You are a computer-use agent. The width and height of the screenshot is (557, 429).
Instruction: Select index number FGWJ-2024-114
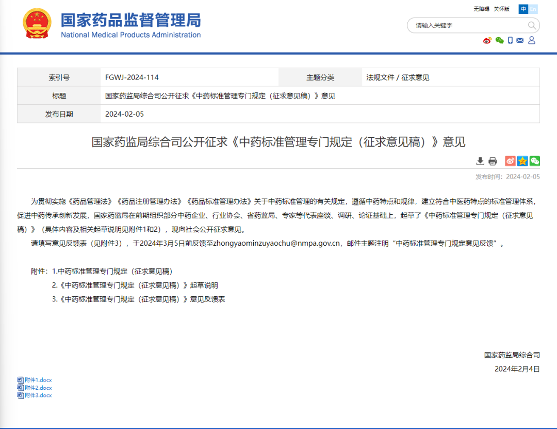tap(132, 77)
